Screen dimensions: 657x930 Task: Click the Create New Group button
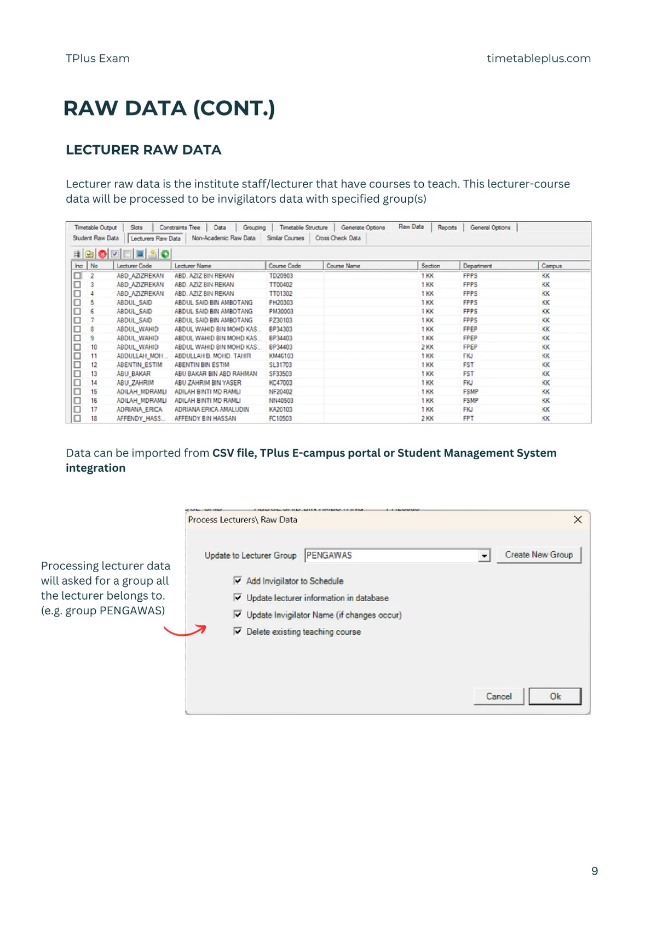[539, 555]
